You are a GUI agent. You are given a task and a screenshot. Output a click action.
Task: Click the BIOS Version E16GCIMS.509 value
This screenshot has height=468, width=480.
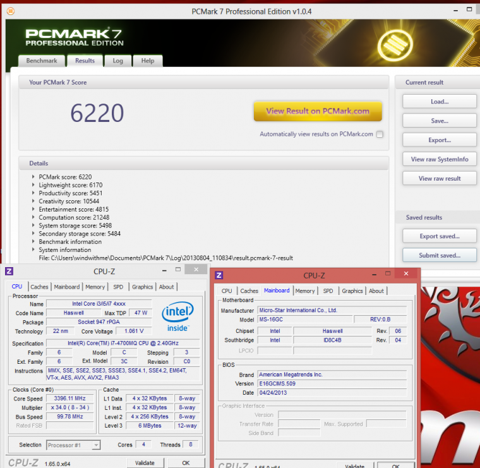coord(332,383)
